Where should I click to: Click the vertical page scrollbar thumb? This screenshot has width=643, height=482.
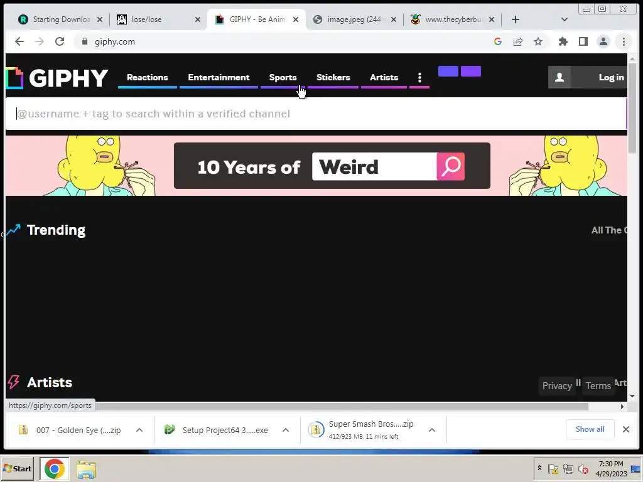point(632,109)
